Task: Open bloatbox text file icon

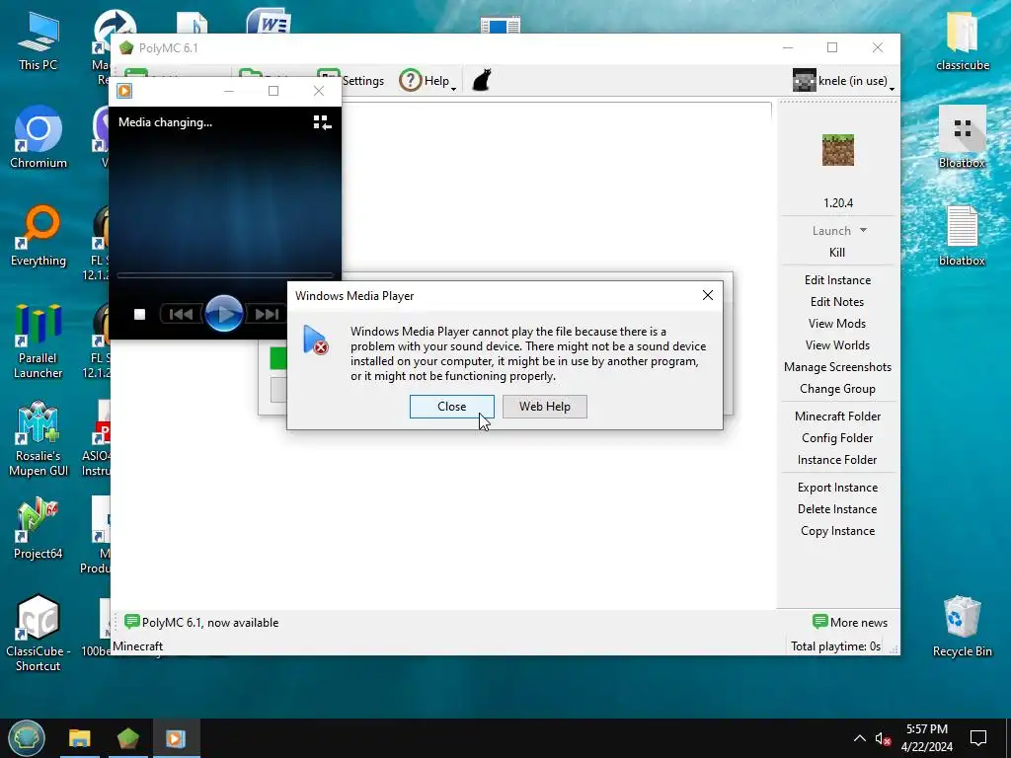Action: [x=962, y=235]
